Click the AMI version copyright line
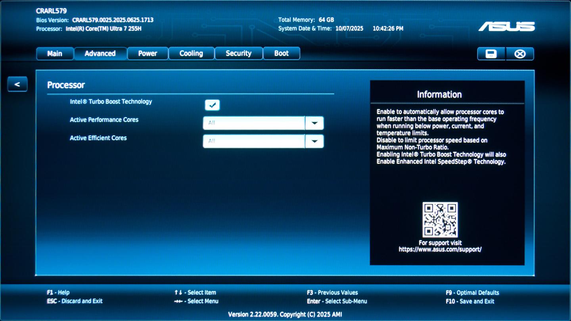 285,315
